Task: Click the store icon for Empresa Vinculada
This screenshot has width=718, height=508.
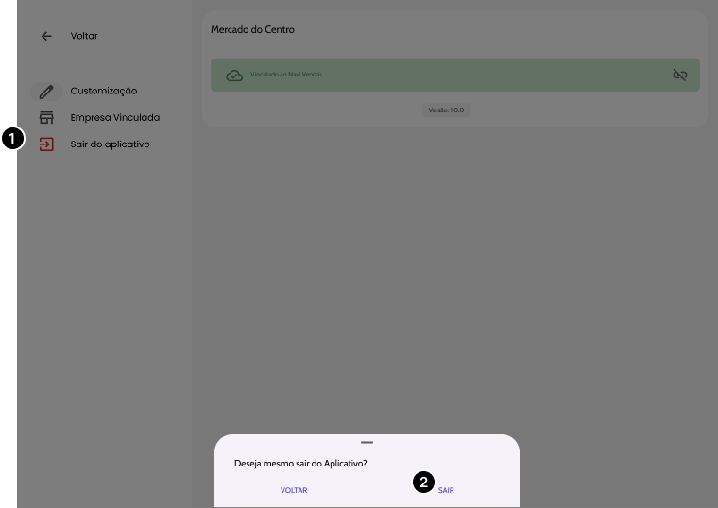Action: point(46,118)
